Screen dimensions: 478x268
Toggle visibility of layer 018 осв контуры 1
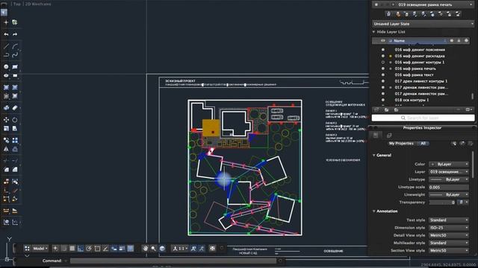(383, 100)
